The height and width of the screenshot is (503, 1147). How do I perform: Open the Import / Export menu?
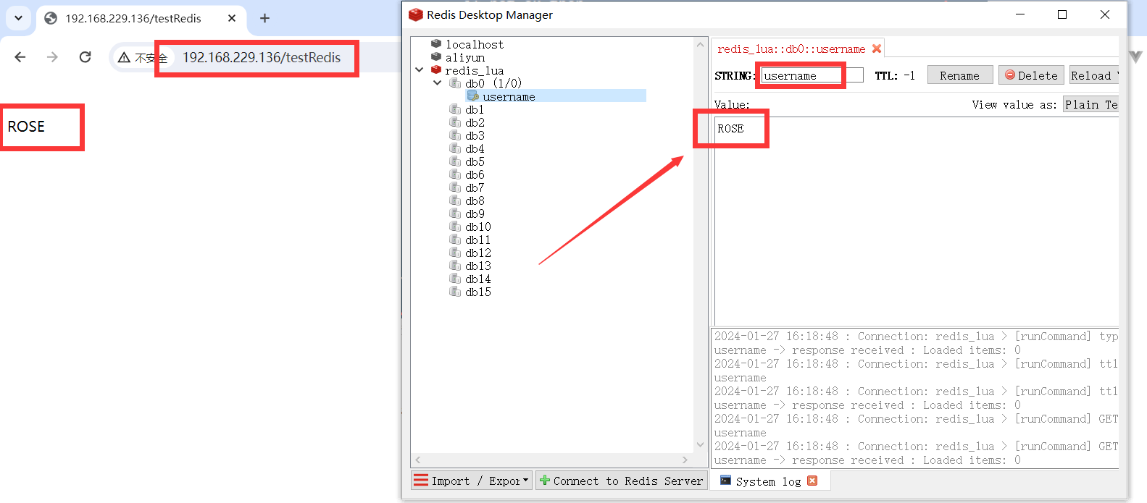tap(472, 481)
